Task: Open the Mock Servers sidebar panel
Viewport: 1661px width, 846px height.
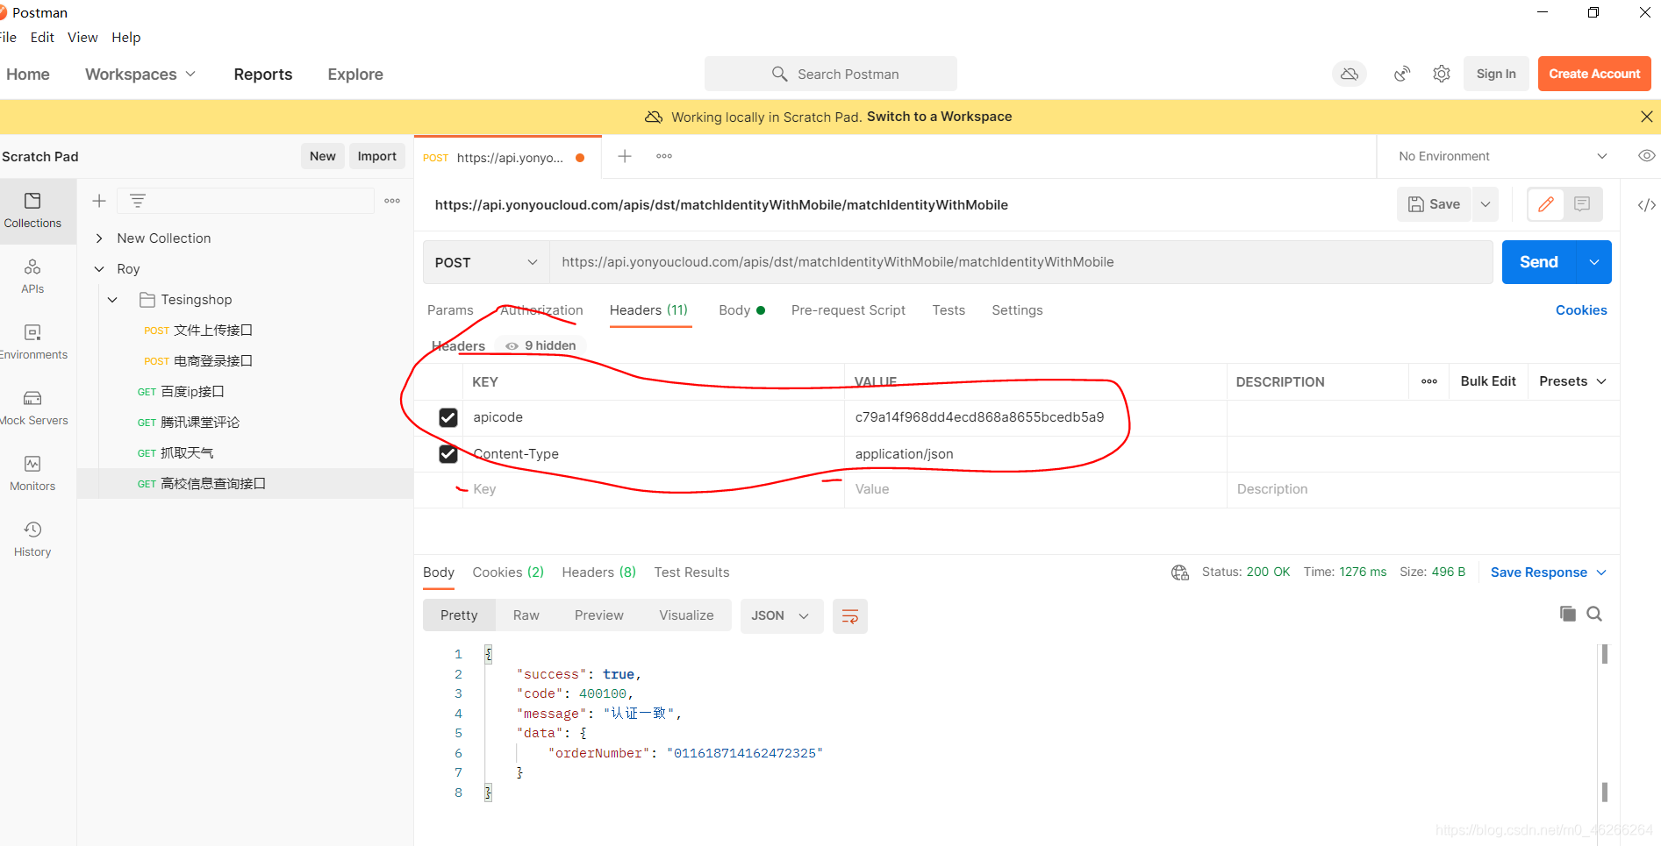Action: coord(32,408)
